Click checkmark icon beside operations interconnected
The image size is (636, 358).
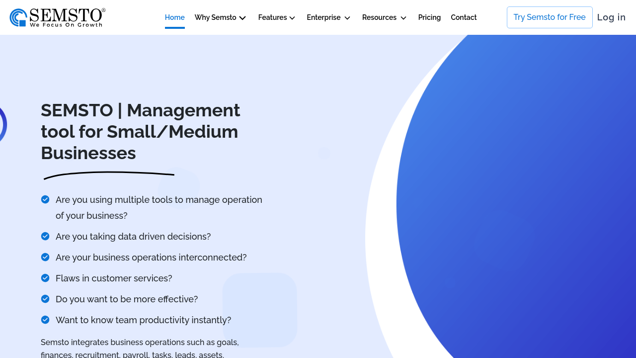tap(45, 257)
